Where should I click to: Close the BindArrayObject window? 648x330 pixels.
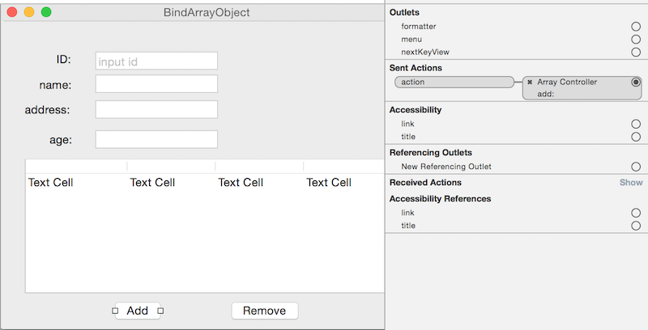pos(12,12)
